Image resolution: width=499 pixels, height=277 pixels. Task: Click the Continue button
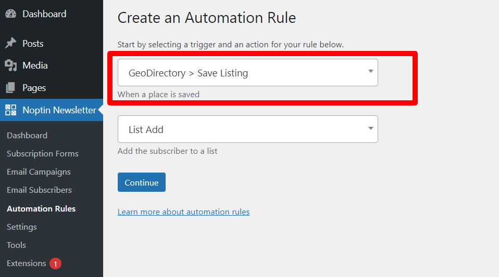pyautogui.click(x=142, y=182)
